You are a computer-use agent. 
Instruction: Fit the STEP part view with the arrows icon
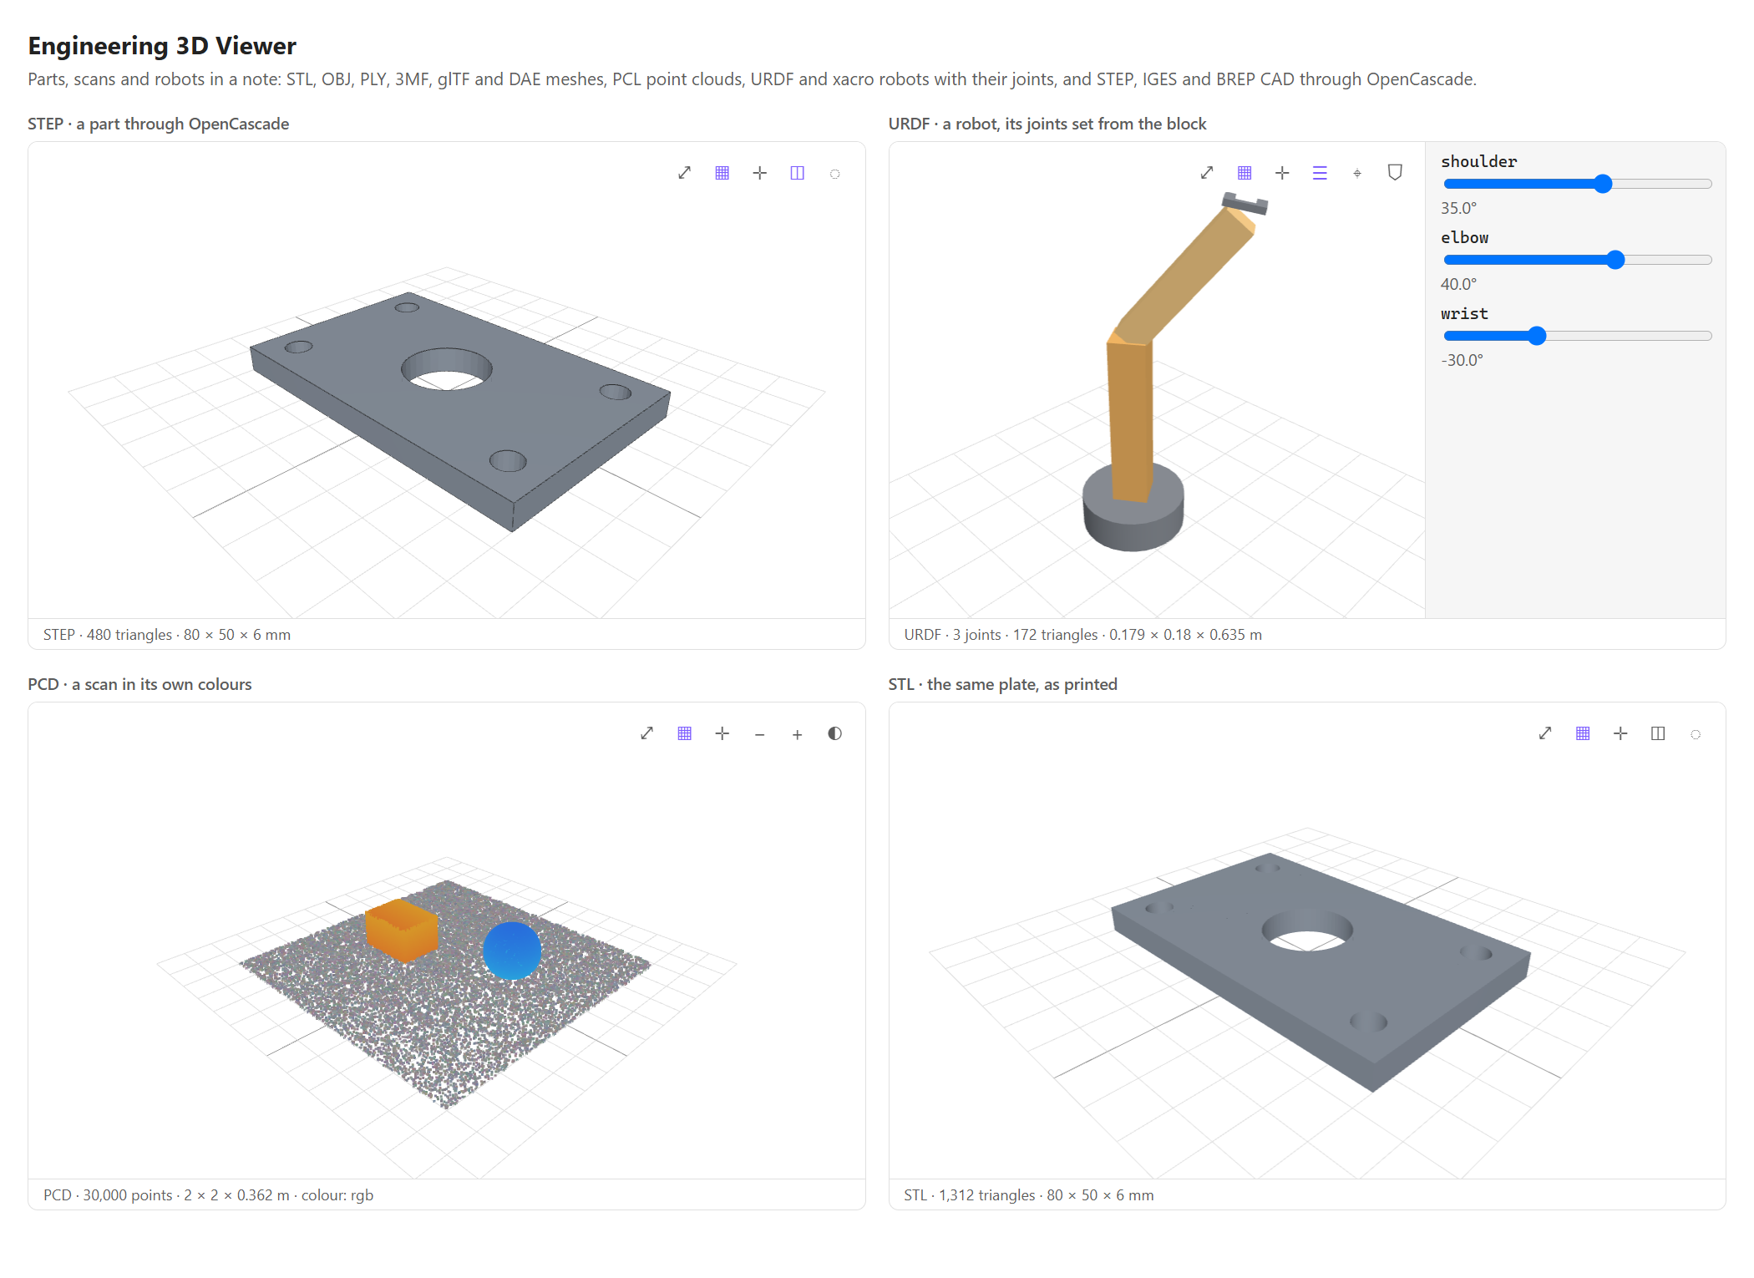pyautogui.click(x=684, y=173)
